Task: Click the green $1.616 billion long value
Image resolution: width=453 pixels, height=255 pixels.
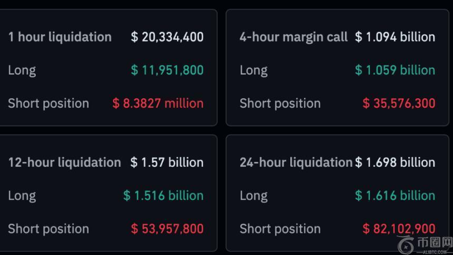Action: pos(395,196)
